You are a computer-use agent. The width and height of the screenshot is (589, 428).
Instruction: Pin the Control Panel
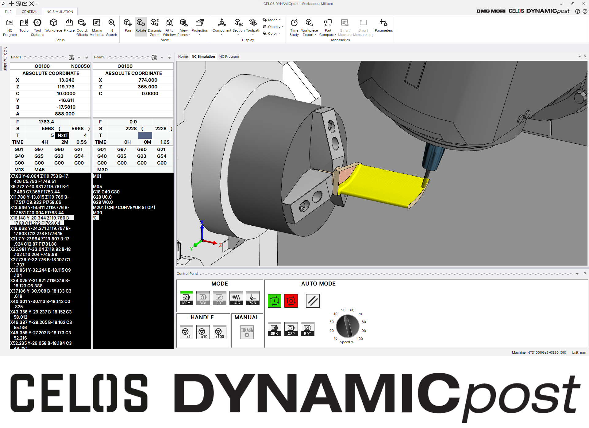coord(585,274)
